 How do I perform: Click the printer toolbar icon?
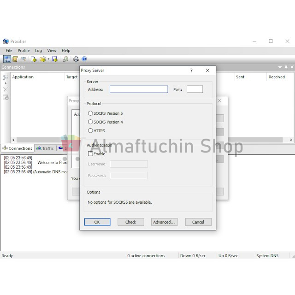tap(76, 59)
